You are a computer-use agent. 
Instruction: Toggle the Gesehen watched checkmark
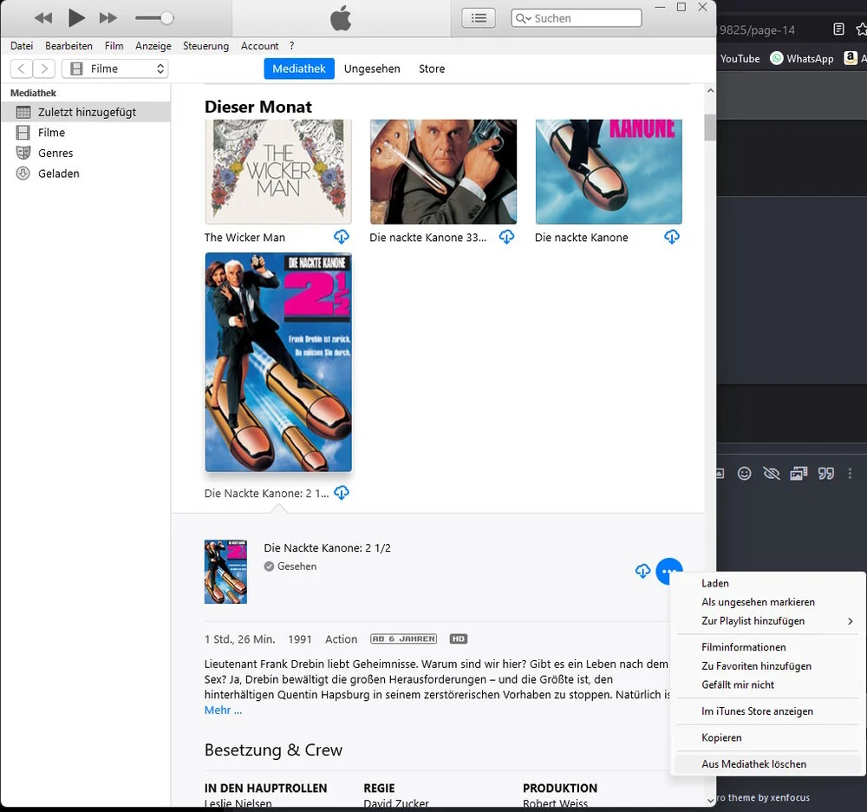(270, 566)
